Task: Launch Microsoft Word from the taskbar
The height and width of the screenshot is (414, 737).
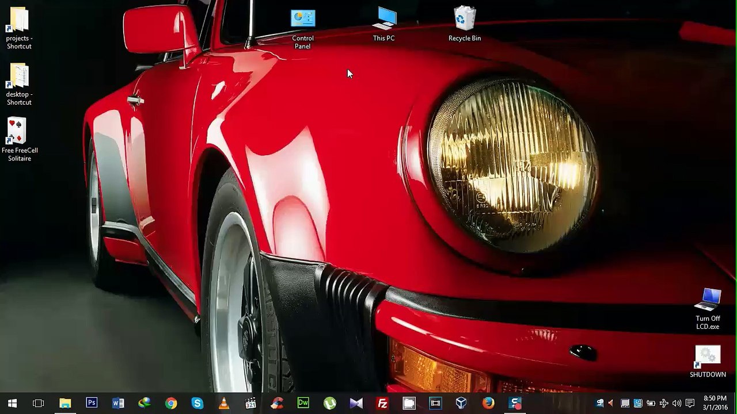Action: click(118, 403)
